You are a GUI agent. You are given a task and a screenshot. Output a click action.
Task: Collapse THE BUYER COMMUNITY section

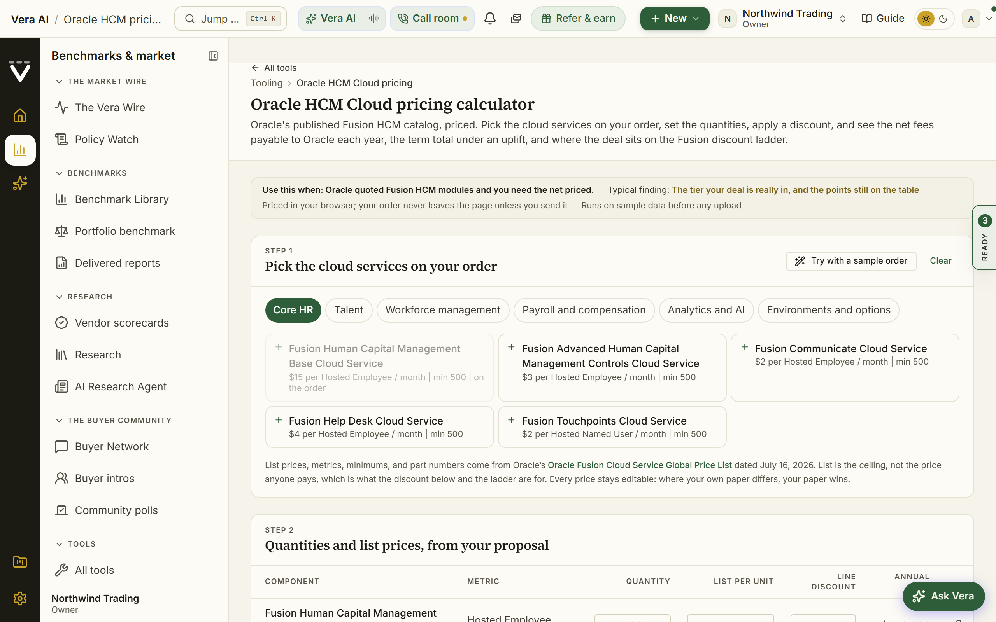tap(114, 420)
